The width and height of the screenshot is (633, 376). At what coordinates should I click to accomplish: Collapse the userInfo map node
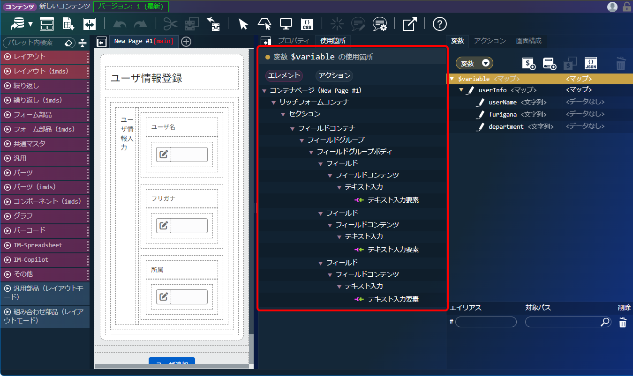pos(461,90)
